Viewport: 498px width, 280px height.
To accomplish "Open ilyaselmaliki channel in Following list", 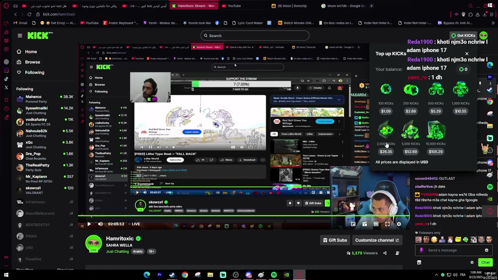I will click(x=45, y=110).
